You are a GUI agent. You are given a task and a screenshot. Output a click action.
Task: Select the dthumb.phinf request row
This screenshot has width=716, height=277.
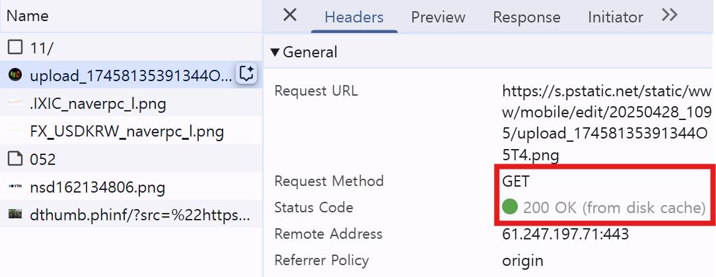coord(131,214)
